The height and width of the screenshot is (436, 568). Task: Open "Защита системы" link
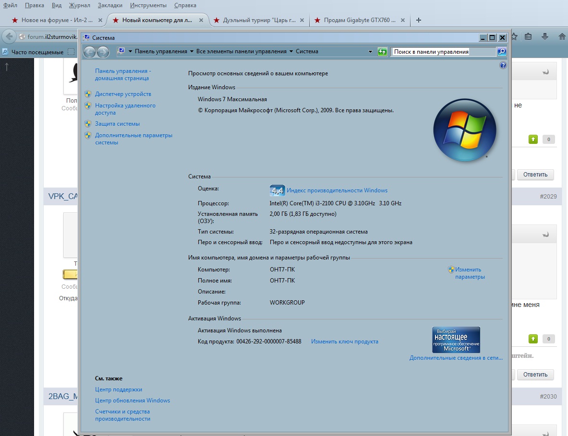(x=117, y=124)
